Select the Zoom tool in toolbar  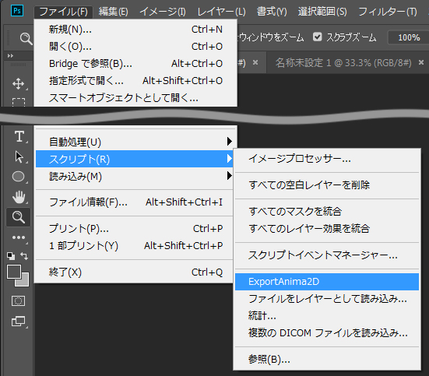(19, 217)
